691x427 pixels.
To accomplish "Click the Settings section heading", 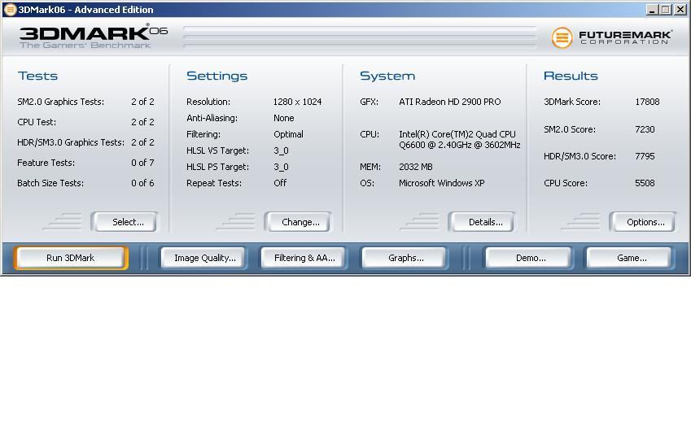I will pyautogui.click(x=216, y=76).
